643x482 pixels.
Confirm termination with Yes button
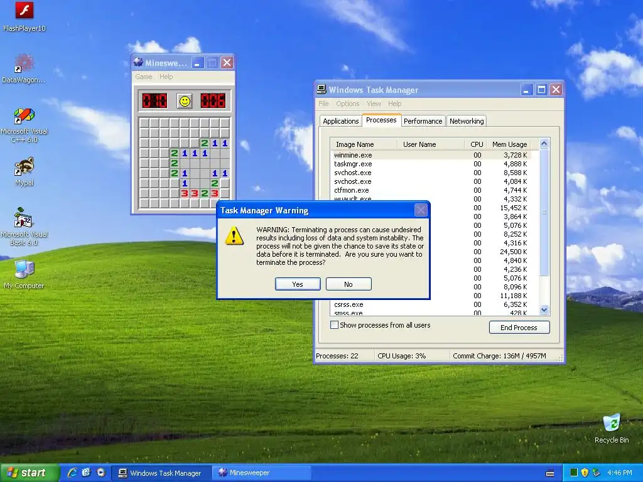(298, 284)
